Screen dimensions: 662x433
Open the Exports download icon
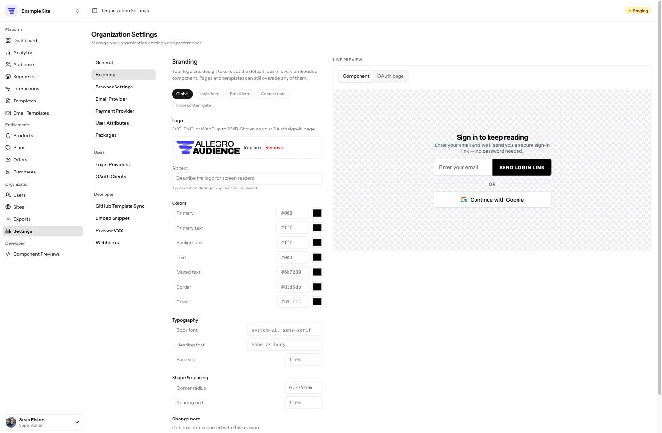pyautogui.click(x=8, y=219)
